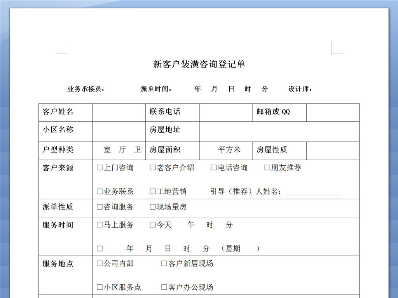This screenshot has height=298, width=398.
Task: Check the 朋友推荐 box
Action: click(267, 168)
